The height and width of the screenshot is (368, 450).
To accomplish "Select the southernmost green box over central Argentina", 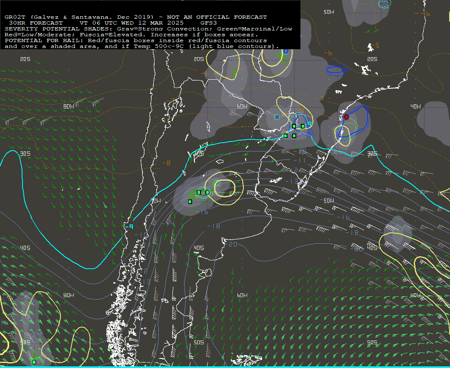I will [x=190, y=202].
